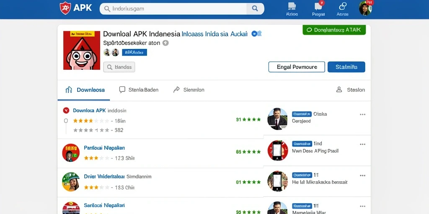The width and height of the screenshot is (429, 214).
Task: Select the circle marker left of ratings
Action: 66,121
